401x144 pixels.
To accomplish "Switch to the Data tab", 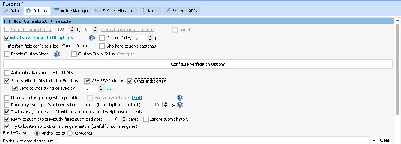I will tap(12, 11).
